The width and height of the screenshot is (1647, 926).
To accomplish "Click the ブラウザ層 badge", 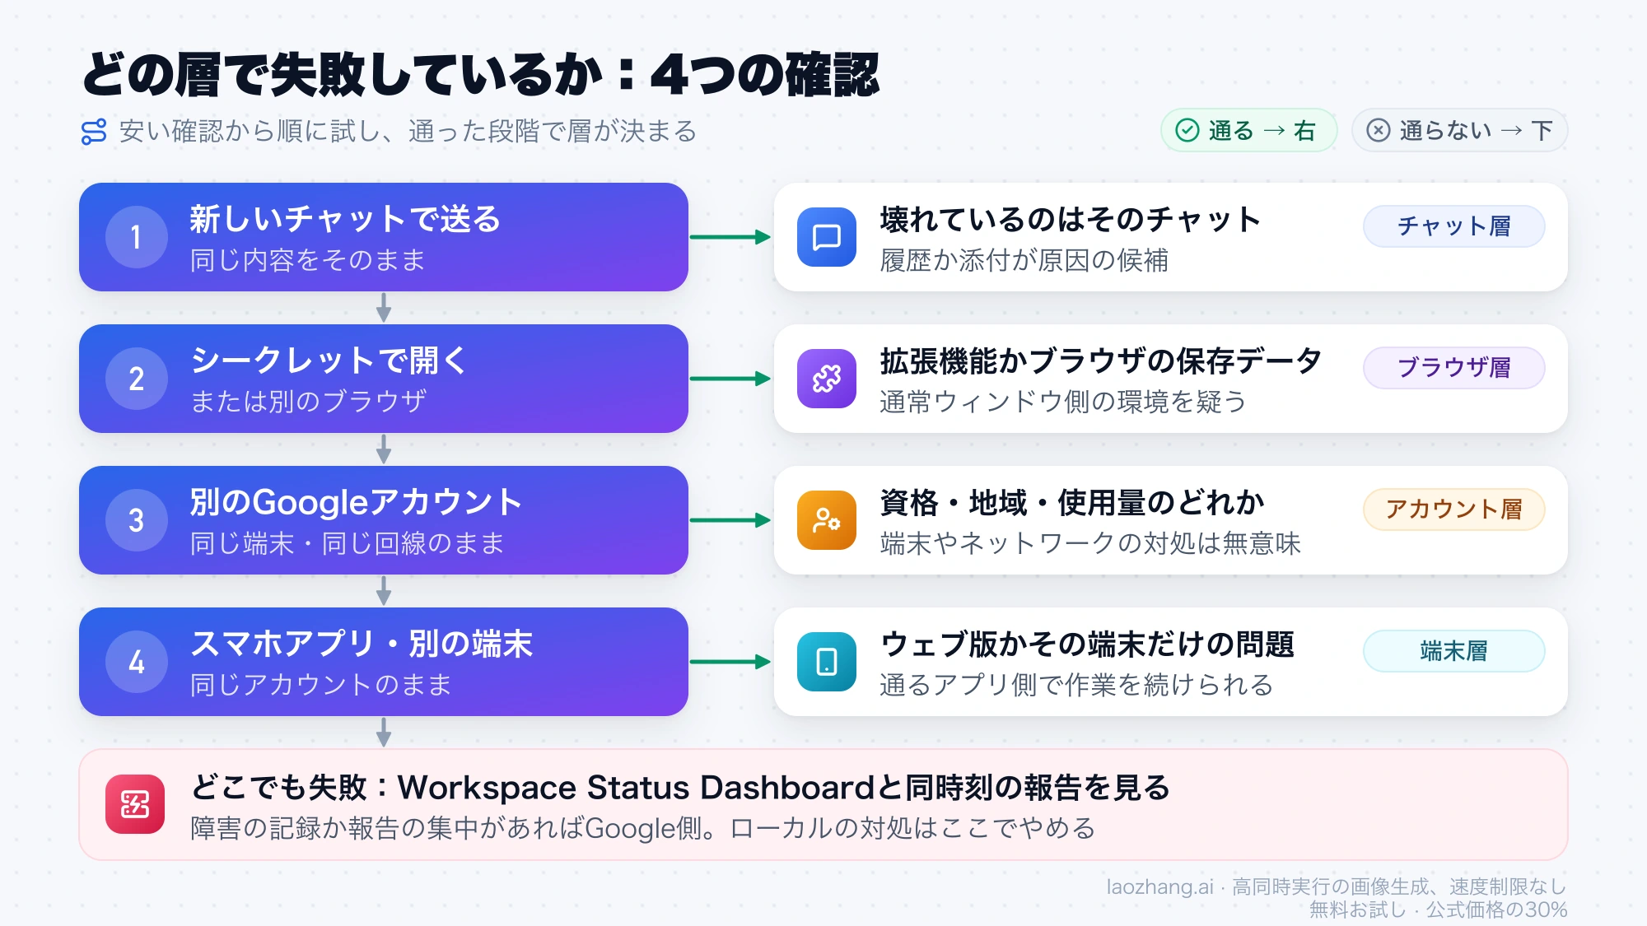I will click(x=1453, y=367).
